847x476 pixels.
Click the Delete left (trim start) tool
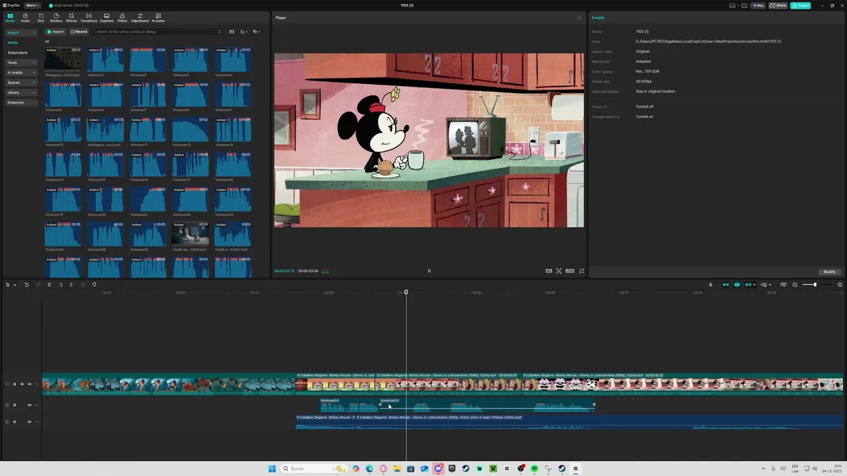pyautogui.click(x=61, y=284)
